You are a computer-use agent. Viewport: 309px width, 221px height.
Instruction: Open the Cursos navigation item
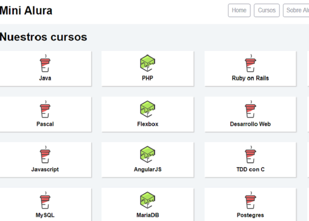267,10
